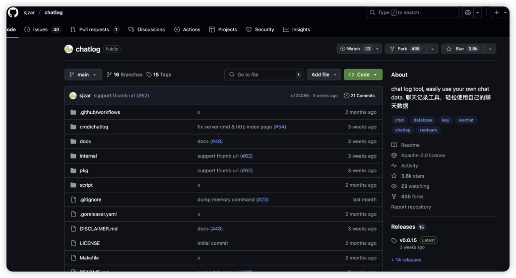
Task: Select the 'wechat' topic tag
Action: 466,120
